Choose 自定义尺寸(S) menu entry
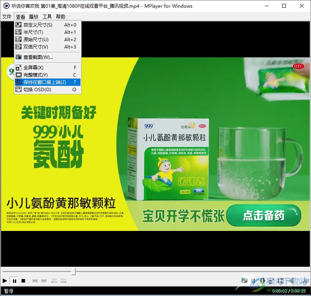Image resolution: width=311 pixels, height=296 pixels. 48,25
